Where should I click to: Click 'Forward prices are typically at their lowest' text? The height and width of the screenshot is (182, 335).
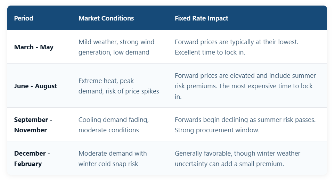coord(236,42)
